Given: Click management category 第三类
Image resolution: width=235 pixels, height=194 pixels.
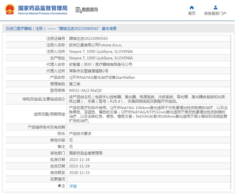Looking at the screenshot, I should tap(75, 84).
